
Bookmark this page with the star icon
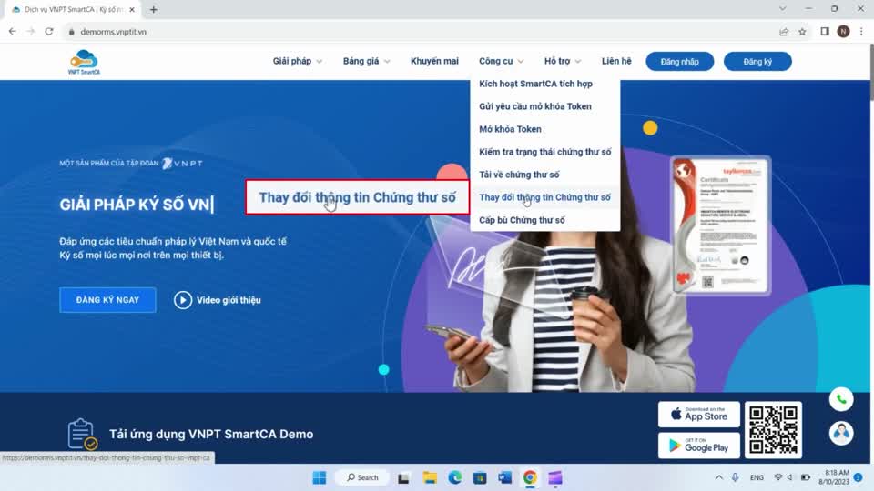(x=802, y=32)
